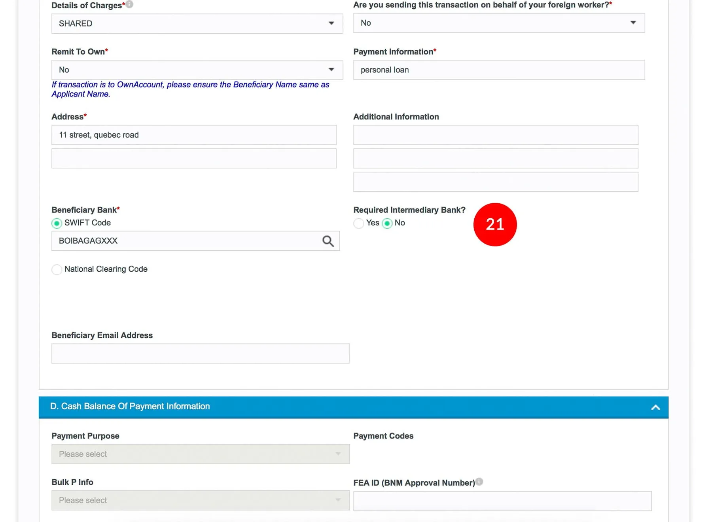Open the foreign worker transaction dropdown
Screen dimensions: 712x522
click(498, 23)
